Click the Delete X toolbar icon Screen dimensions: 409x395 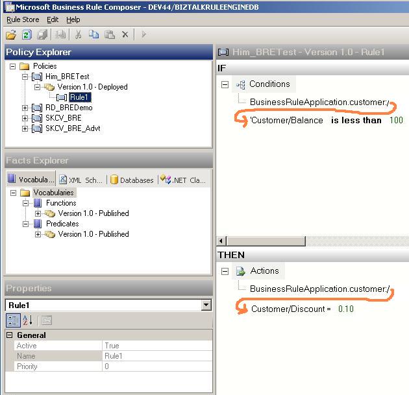tap(125, 34)
